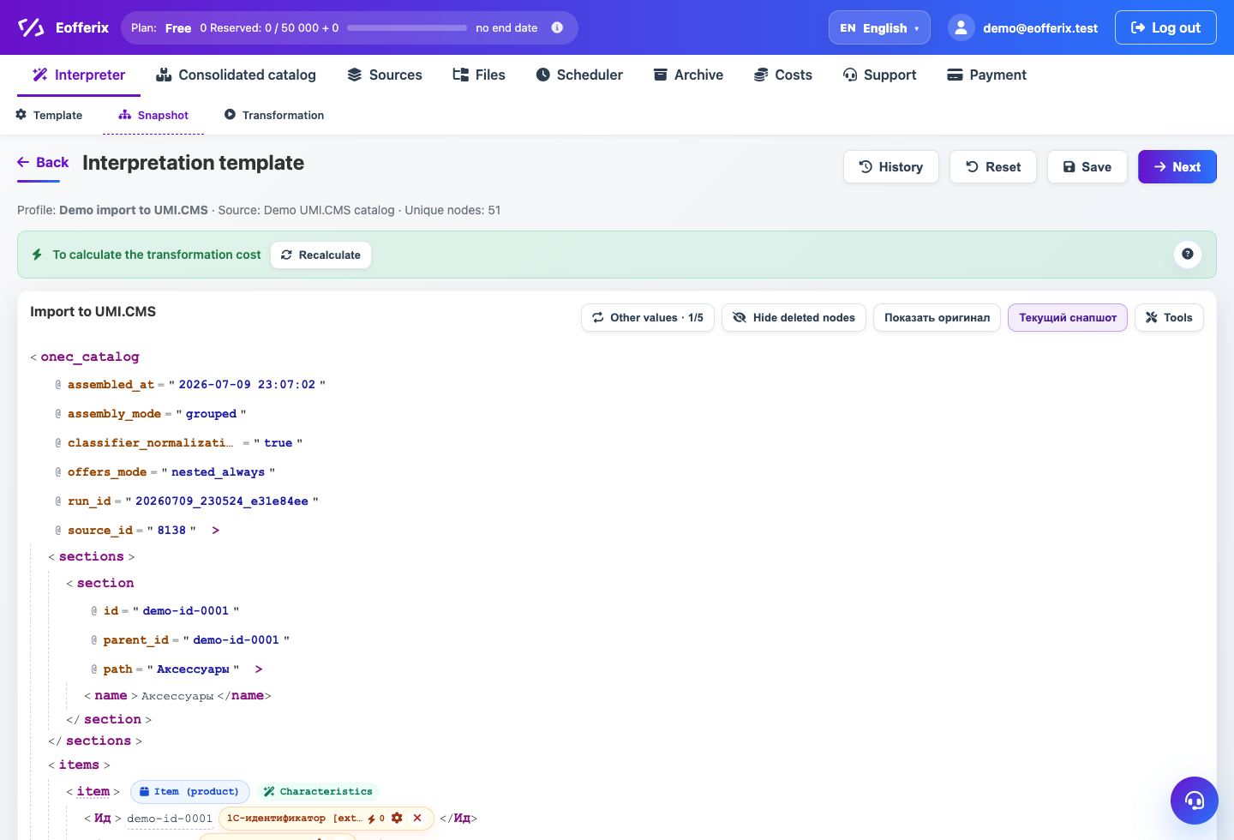
Task: Go to the Costs tab
Action: 783,75
